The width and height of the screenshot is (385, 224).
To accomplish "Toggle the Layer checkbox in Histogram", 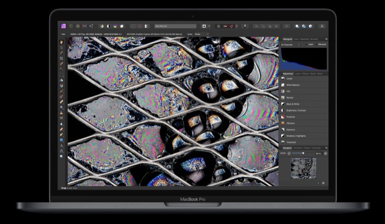I will click(x=306, y=44).
